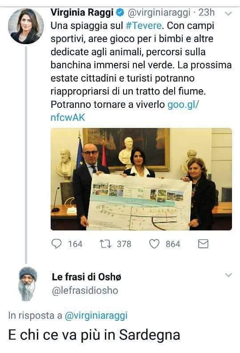This screenshot has height=353, width=240.
Task: Open the #Tevere hashtag
Action: pyautogui.click(x=144, y=26)
